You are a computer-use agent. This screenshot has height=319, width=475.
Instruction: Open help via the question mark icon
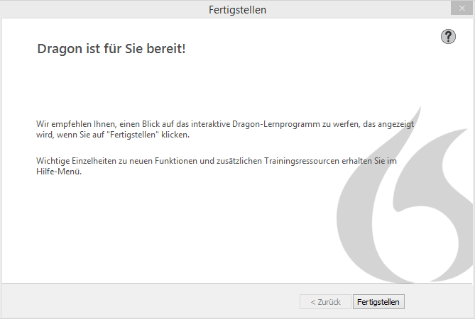[448, 37]
